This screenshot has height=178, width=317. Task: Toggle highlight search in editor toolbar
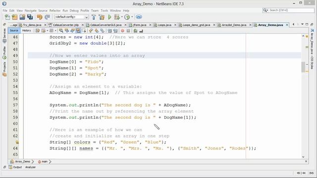(78, 31)
